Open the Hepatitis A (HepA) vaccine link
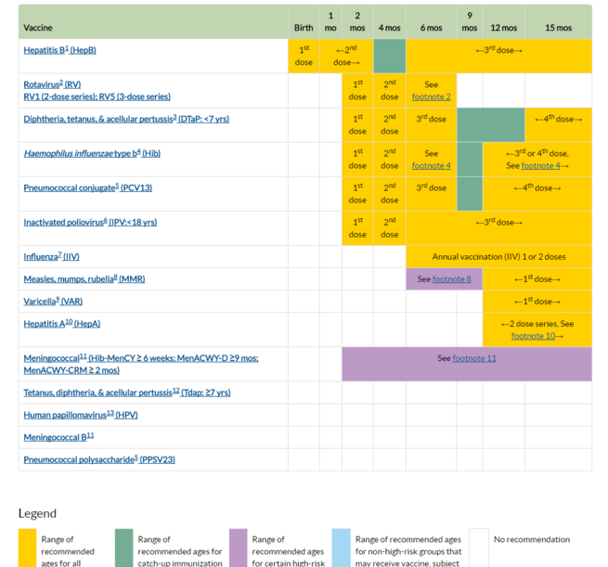This screenshot has height=567, width=608. pos(62,324)
